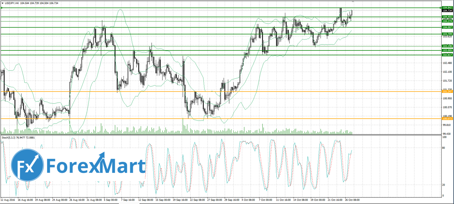The height and width of the screenshot is (204, 454).
Task: Click the orange 101.247 price label
Action: point(447,91)
